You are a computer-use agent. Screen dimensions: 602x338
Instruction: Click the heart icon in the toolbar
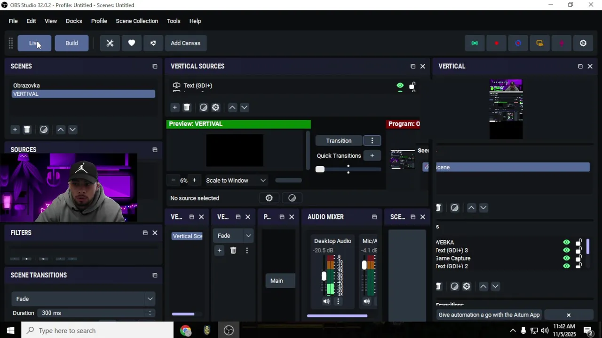[x=132, y=43]
